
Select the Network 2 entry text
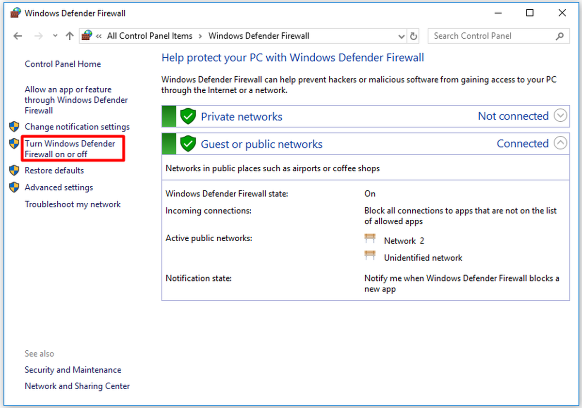point(404,241)
